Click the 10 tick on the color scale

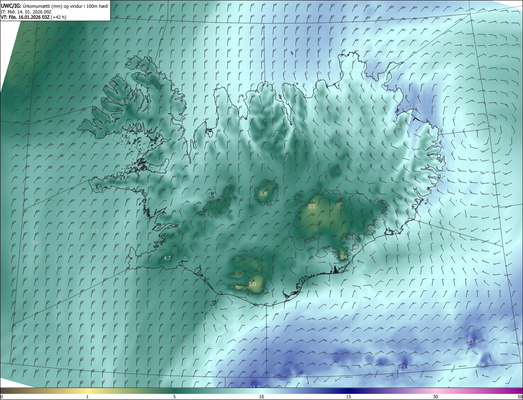click(261, 397)
